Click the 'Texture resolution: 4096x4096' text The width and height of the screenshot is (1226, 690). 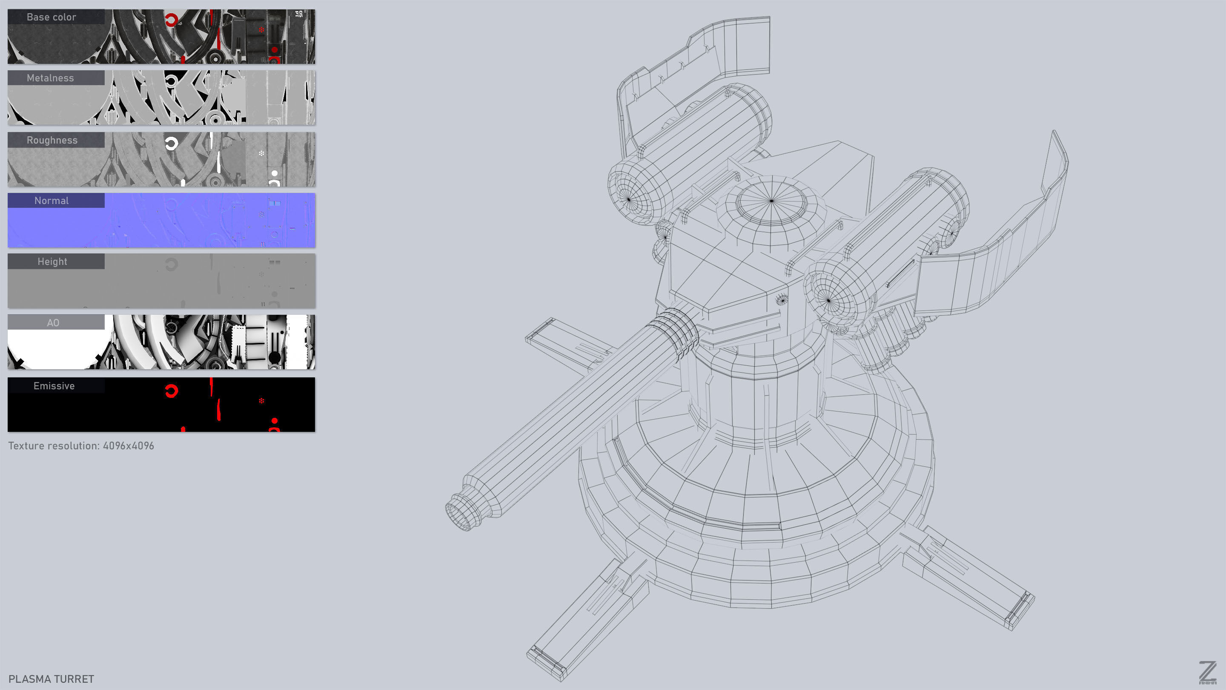[81, 446]
